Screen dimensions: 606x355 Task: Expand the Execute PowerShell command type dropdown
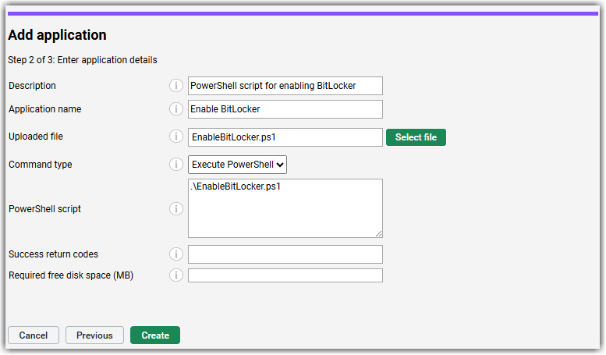point(238,165)
